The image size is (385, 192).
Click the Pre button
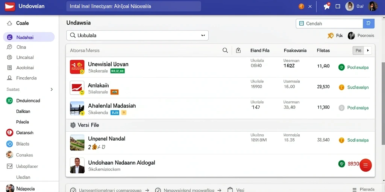[x=358, y=51]
